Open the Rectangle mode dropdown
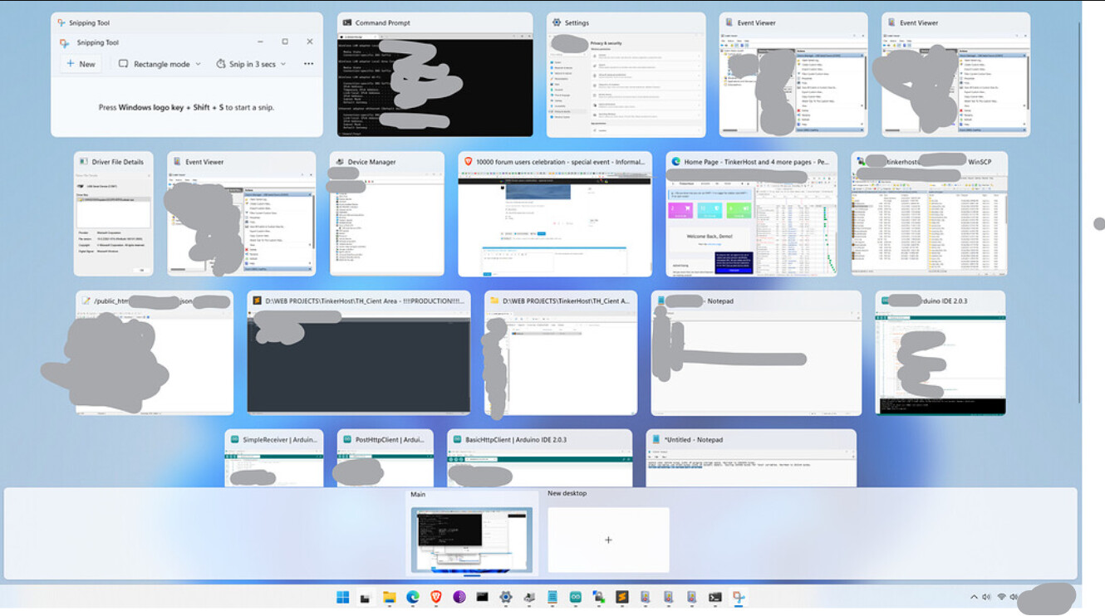This screenshot has height=616, width=1105. coord(160,64)
